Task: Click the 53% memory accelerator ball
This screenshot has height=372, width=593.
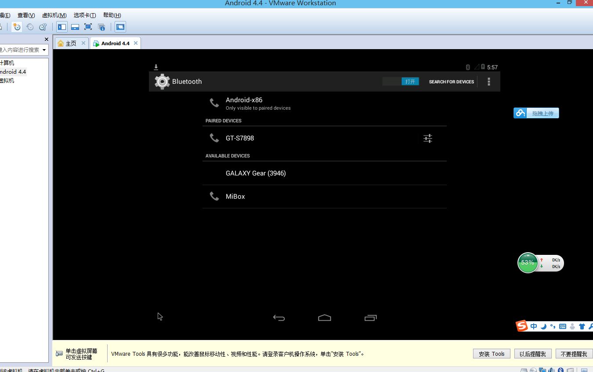Action: (528, 263)
